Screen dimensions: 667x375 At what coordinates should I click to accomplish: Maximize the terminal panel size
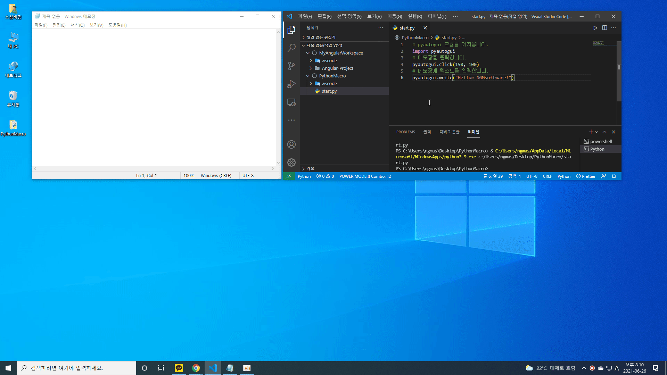(604, 132)
